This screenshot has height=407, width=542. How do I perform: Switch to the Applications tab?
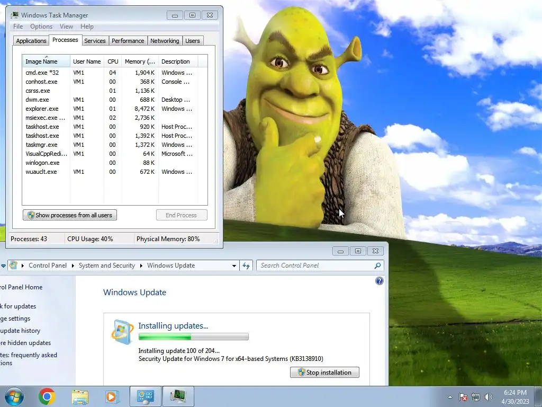pos(31,41)
